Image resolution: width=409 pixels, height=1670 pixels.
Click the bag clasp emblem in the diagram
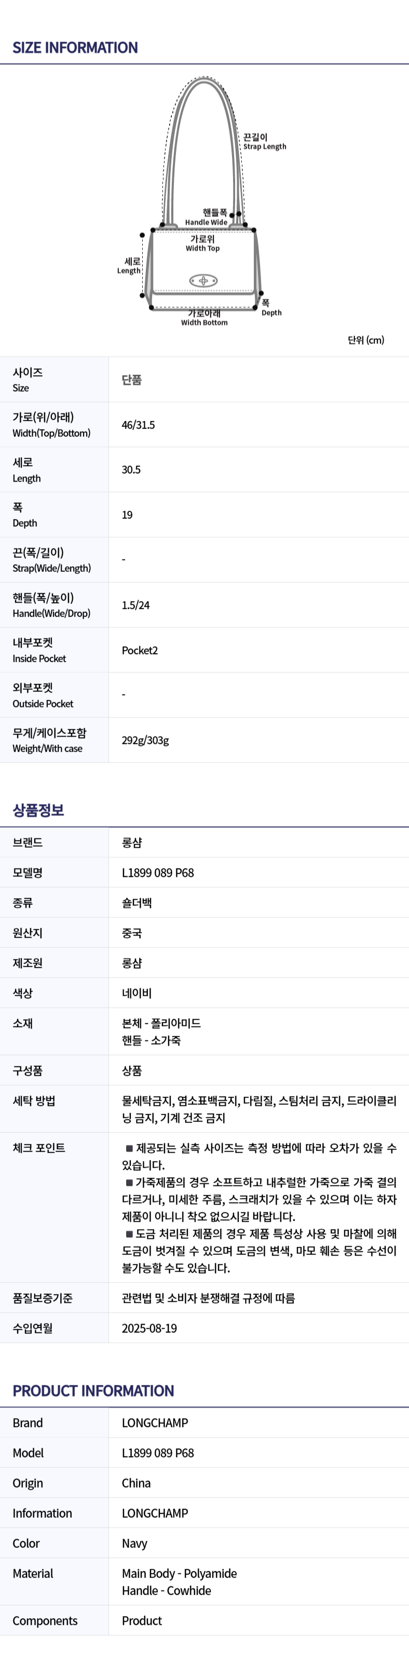(x=203, y=280)
